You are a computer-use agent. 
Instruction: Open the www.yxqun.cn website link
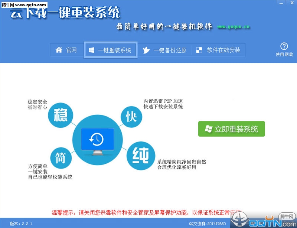pyautogui.click(x=233, y=26)
